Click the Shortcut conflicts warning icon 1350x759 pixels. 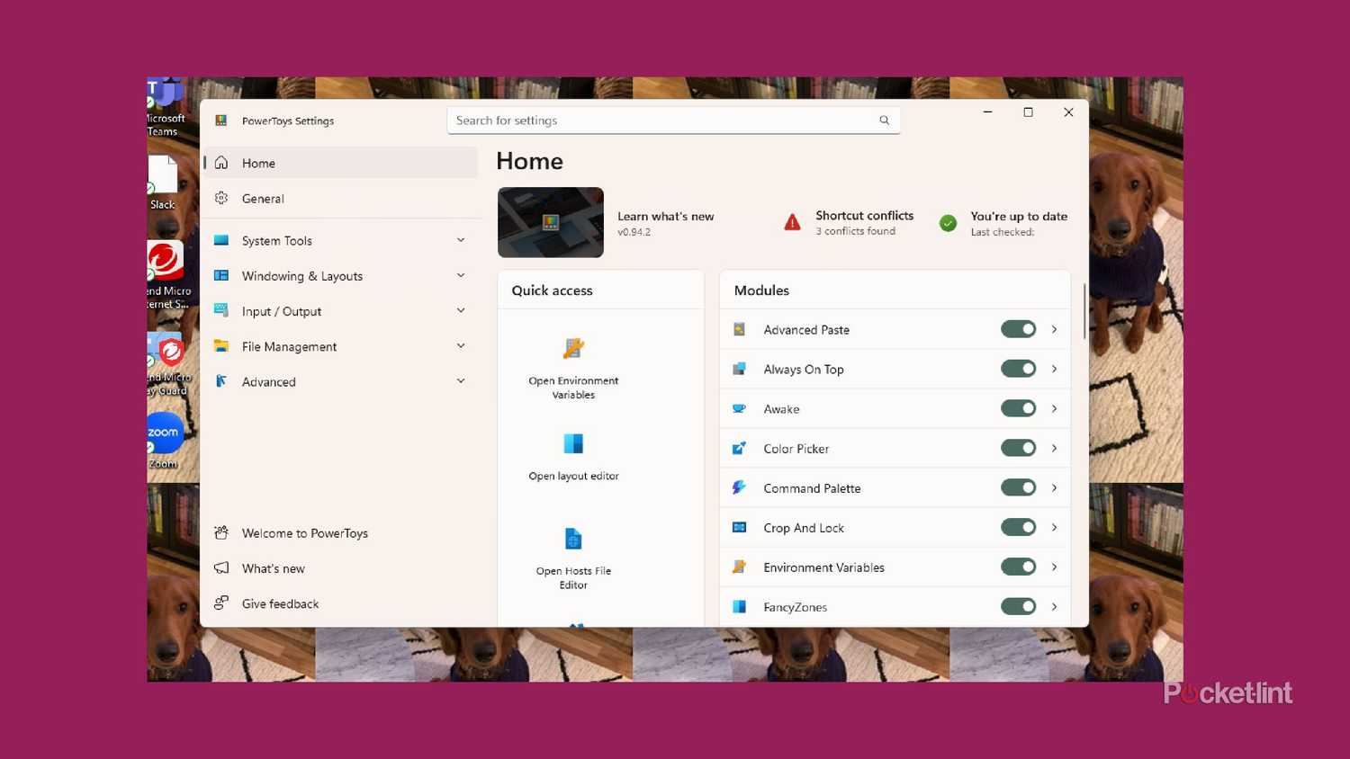[792, 223]
